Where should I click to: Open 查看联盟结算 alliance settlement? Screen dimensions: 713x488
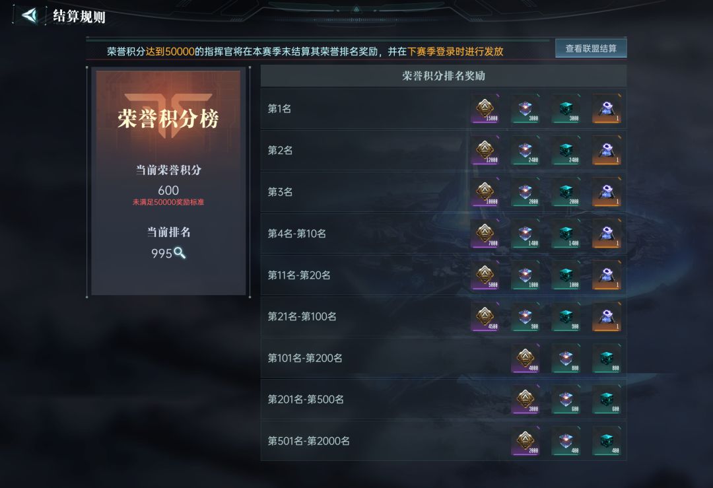591,48
